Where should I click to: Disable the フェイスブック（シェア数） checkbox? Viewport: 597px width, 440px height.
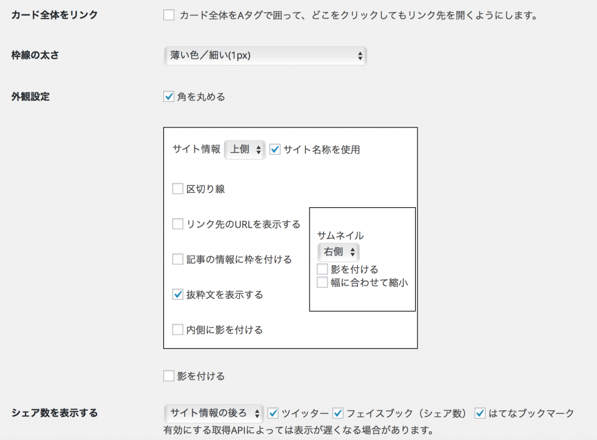click(x=338, y=413)
